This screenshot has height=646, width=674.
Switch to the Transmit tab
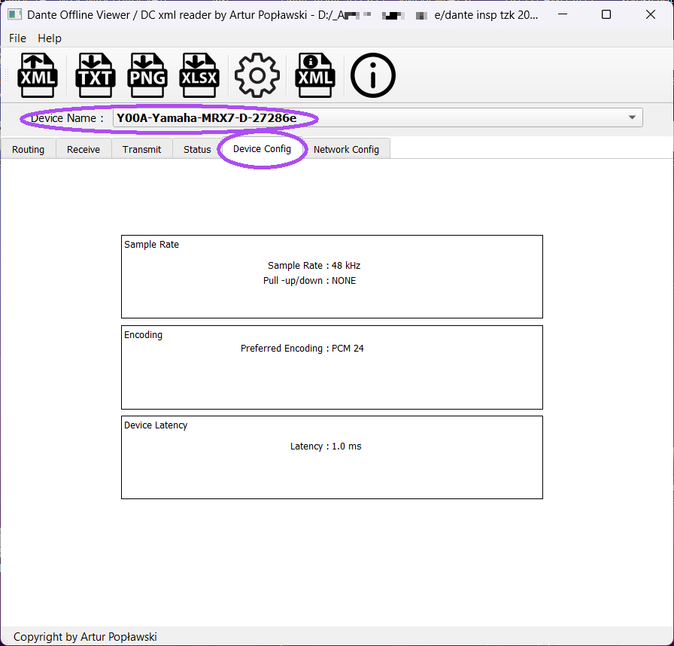point(142,149)
